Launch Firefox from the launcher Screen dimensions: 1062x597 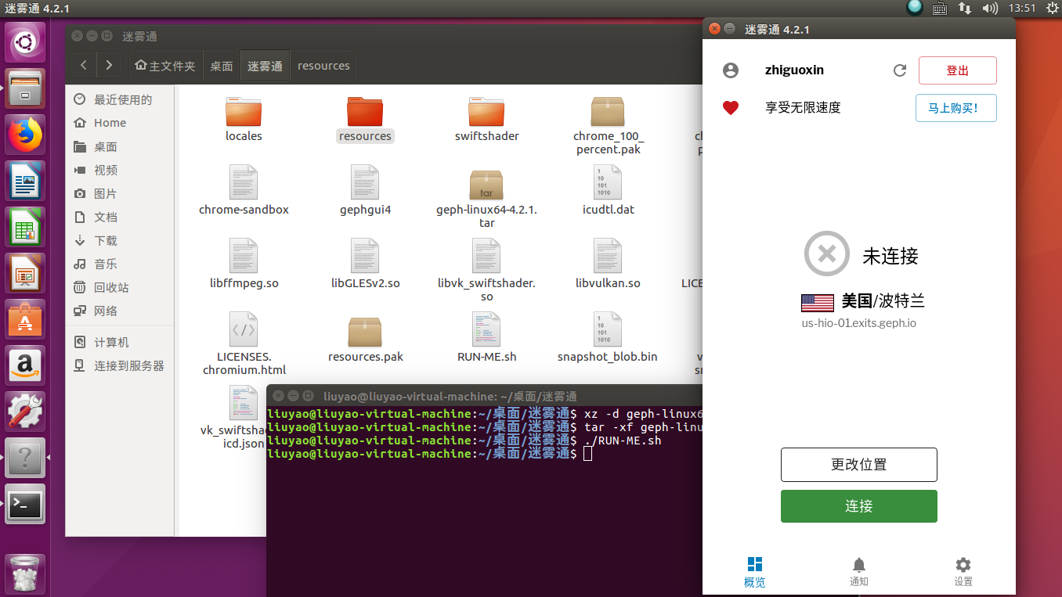(26, 135)
